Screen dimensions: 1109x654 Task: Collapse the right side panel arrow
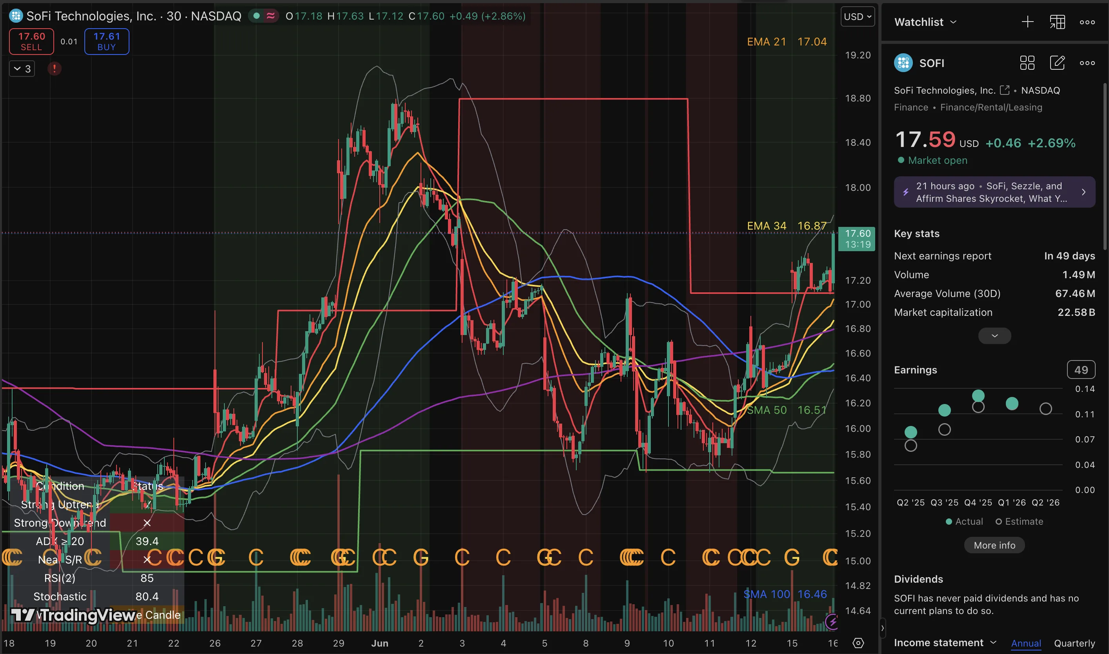[x=882, y=628]
